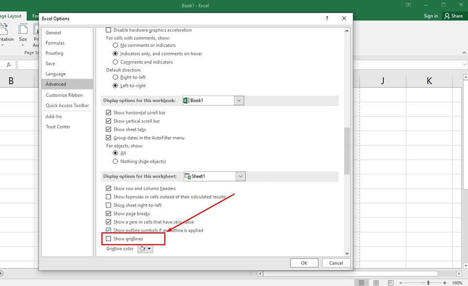Click Cancel in Excel Options
This screenshot has width=468, height=286.
tap(336, 263)
